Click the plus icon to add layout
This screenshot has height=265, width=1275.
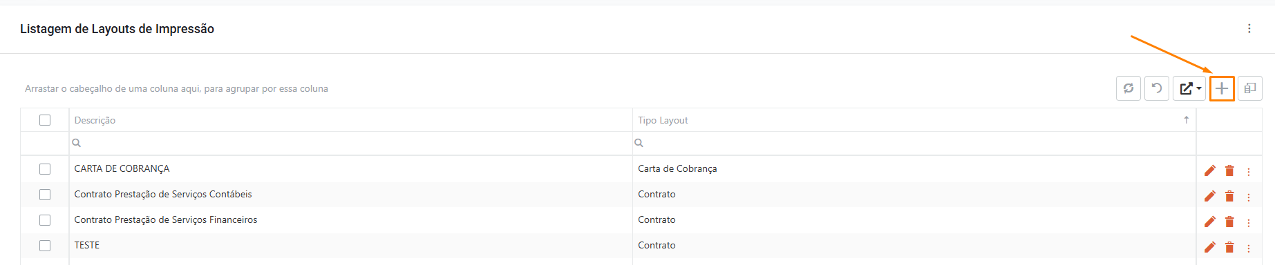pos(1222,88)
